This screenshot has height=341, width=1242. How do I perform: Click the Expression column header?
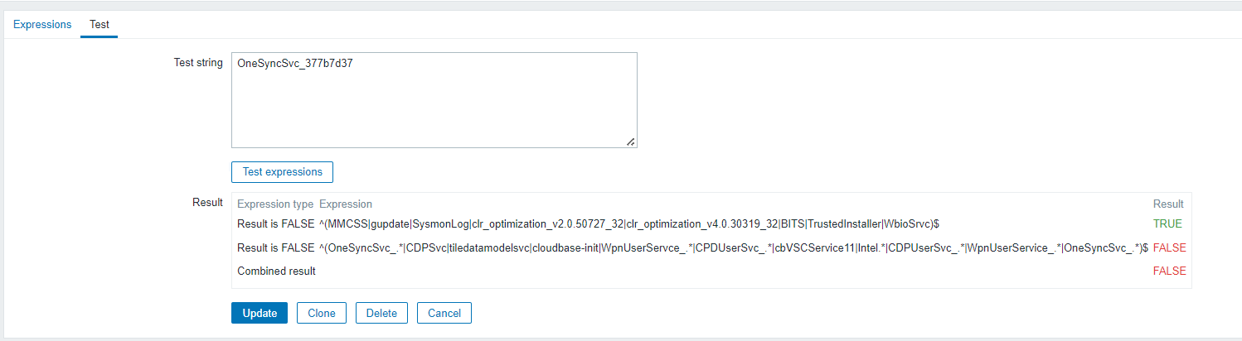coord(346,204)
